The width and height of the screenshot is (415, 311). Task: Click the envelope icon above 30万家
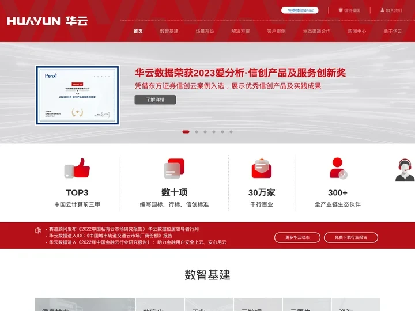pyautogui.click(x=262, y=168)
